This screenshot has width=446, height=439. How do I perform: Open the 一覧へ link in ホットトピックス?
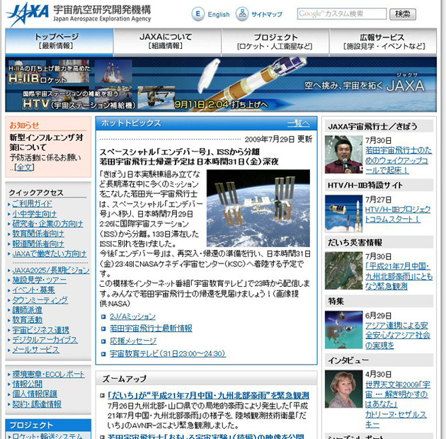tap(298, 123)
